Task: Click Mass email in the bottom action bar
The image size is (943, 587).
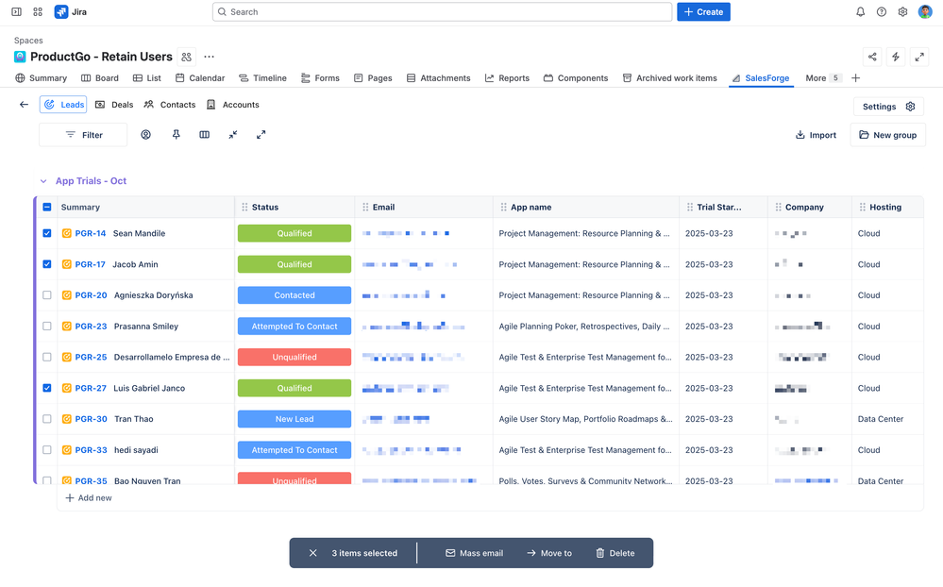Action: 473,553
